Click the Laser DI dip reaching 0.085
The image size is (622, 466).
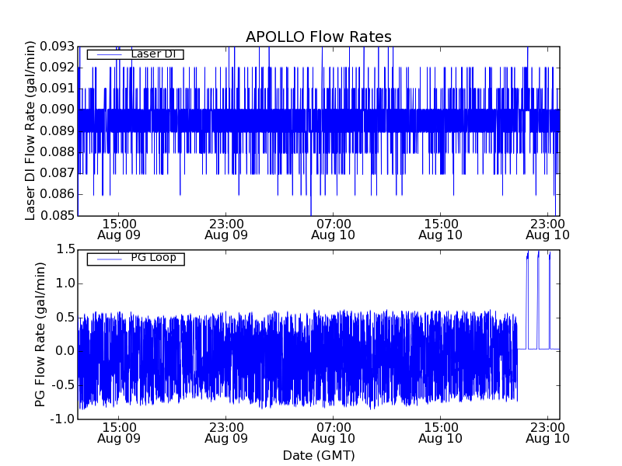(x=311, y=212)
